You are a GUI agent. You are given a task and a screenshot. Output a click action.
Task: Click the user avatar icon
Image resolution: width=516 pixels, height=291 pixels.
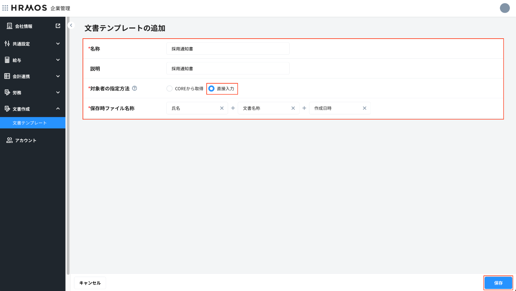tap(505, 8)
